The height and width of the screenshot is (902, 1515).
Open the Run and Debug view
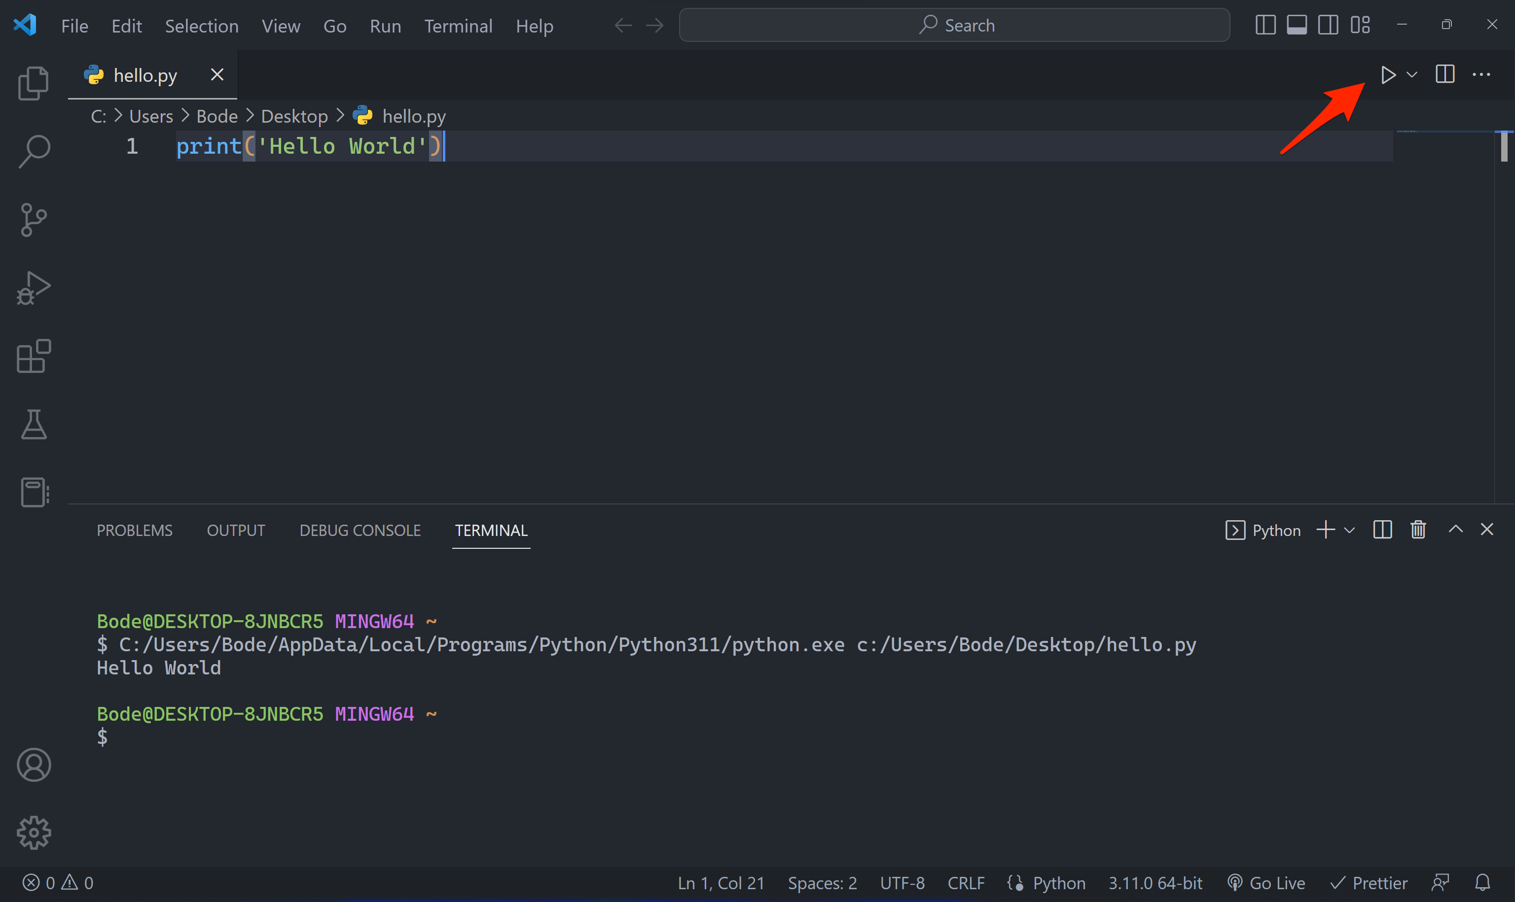34,288
